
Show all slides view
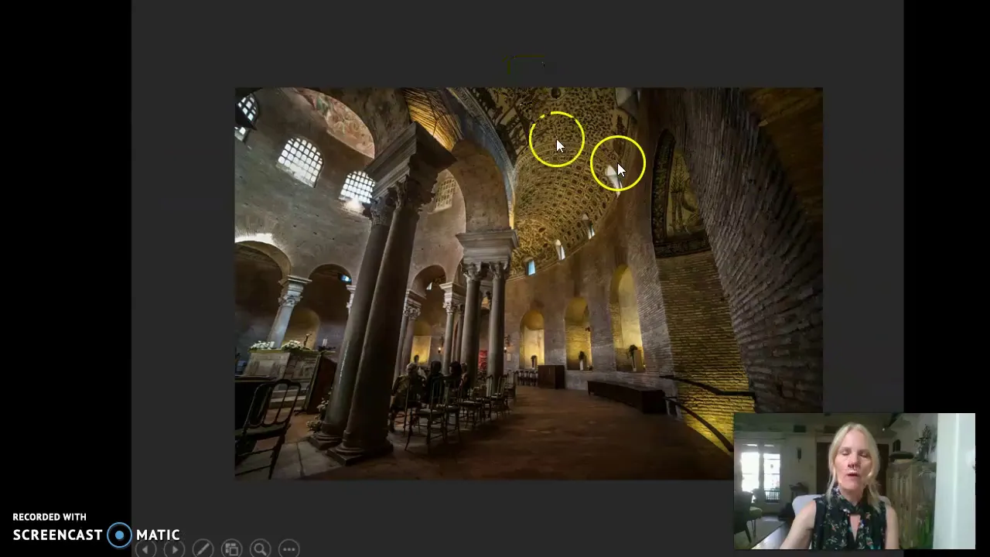pyautogui.click(x=231, y=548)
